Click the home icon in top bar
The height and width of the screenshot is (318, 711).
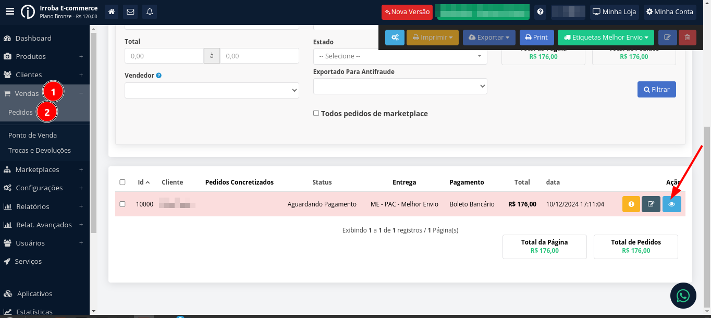tap(112, 11)
